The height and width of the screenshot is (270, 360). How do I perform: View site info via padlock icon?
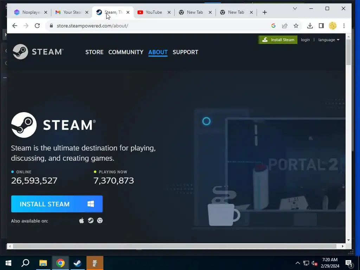[51, 26]
